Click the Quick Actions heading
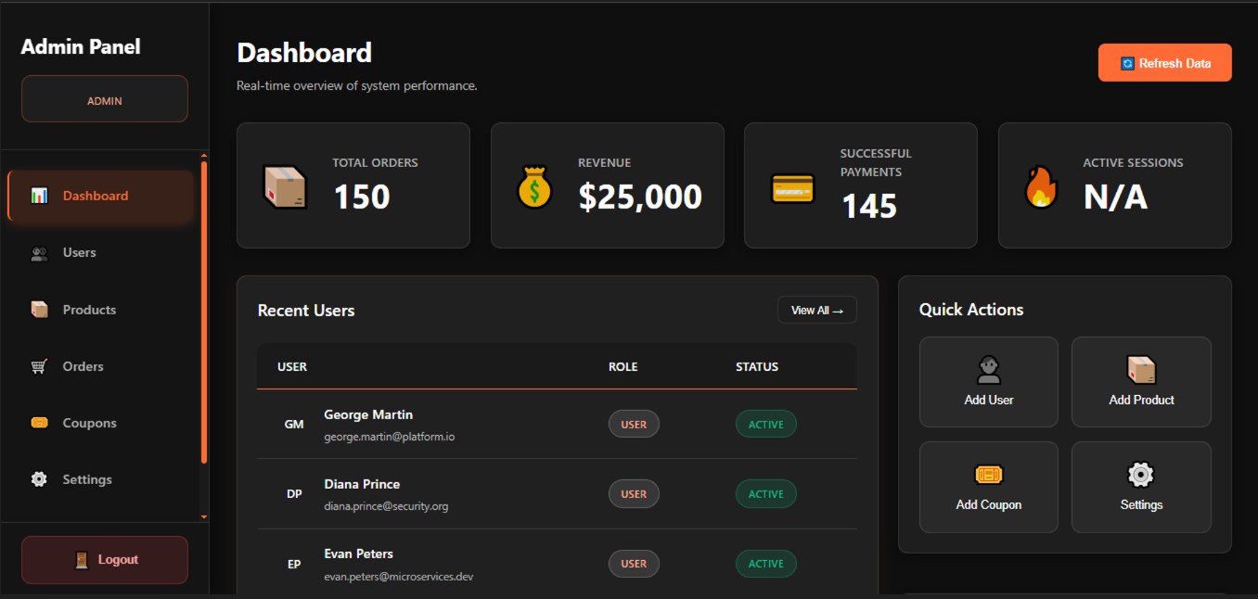The width and height of the screenshot is (1258, 599). [971, 310]
